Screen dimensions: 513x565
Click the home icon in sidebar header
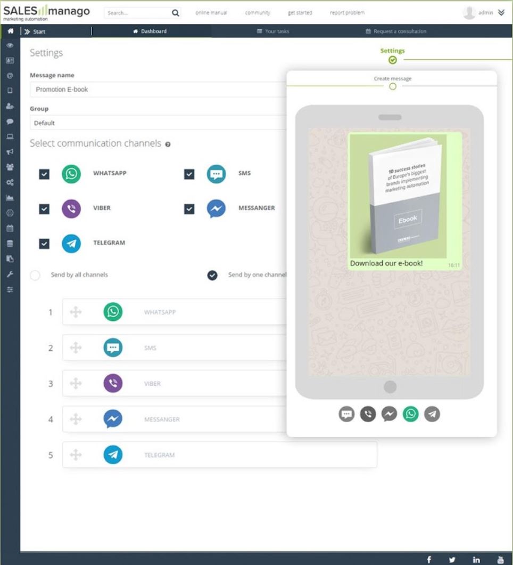coord(10,31)
